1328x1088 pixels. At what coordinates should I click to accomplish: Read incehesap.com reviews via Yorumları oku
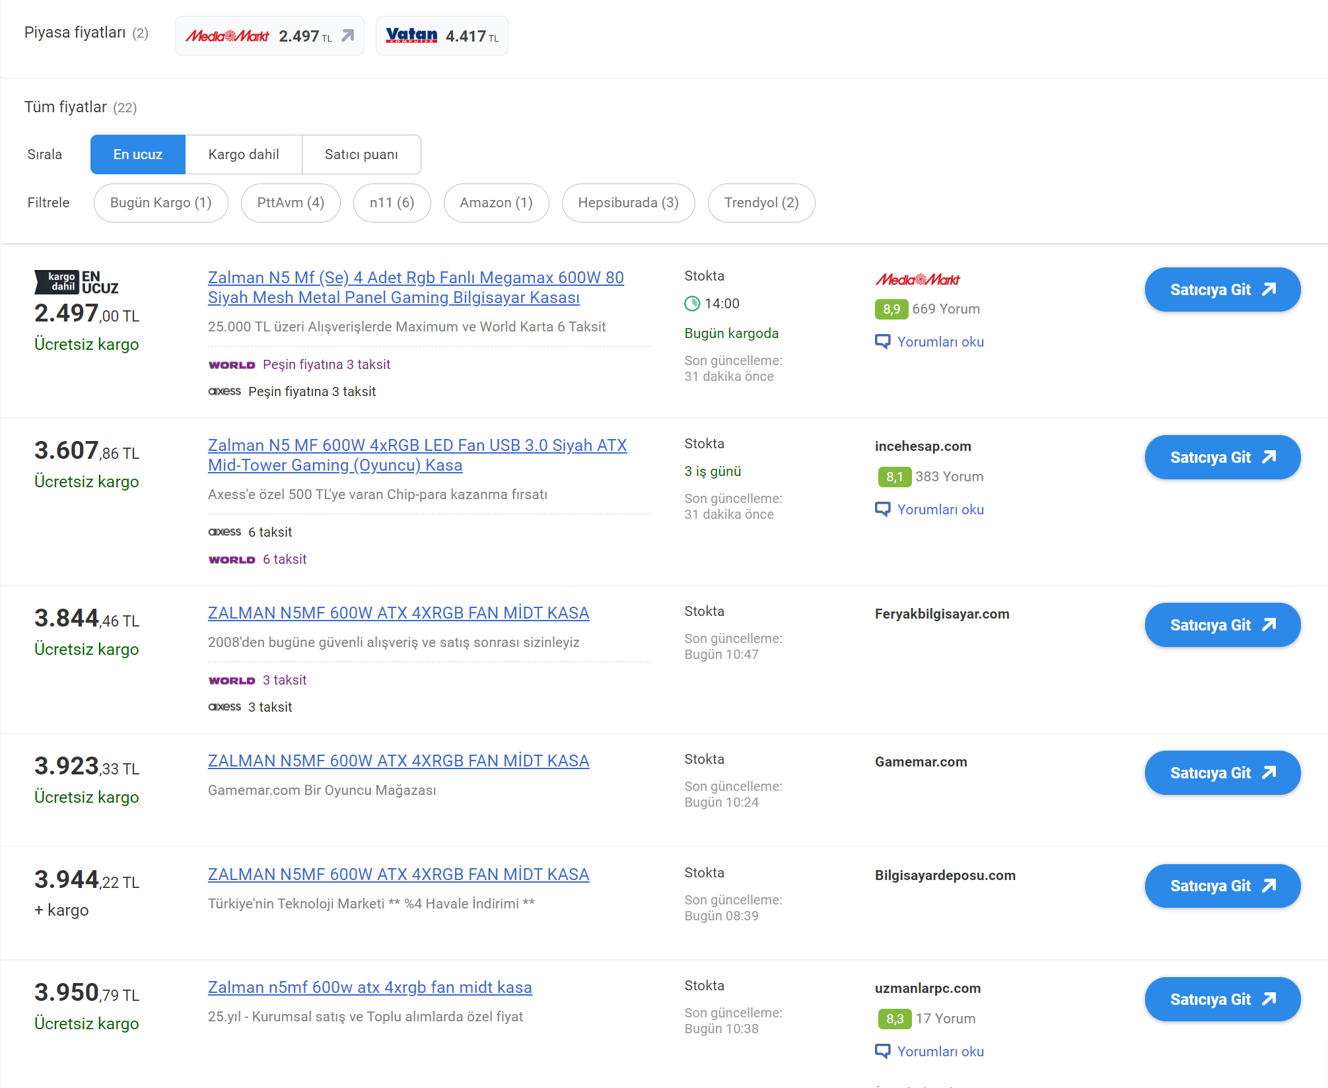coord(940,509)
